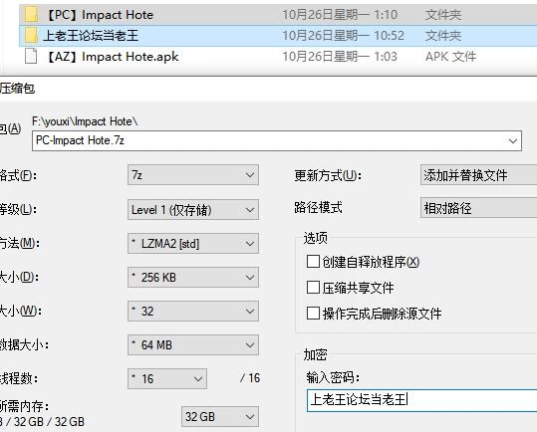
Task: Enable 压缩共享文件 checkbox
Action: [313, 288]
